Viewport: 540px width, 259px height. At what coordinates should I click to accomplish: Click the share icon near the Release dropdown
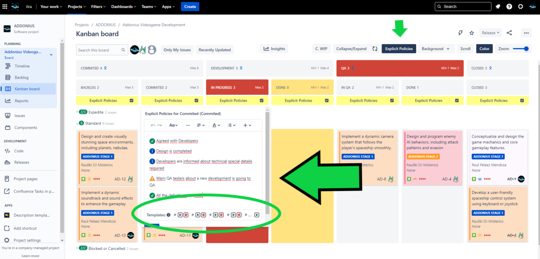(x=509, y=32)
